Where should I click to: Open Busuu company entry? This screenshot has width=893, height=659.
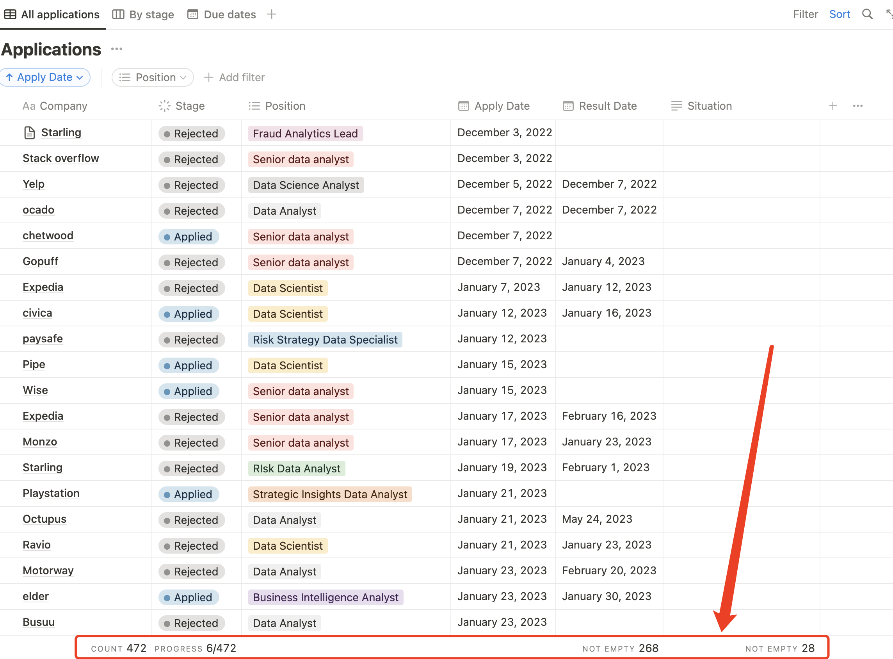39,622
